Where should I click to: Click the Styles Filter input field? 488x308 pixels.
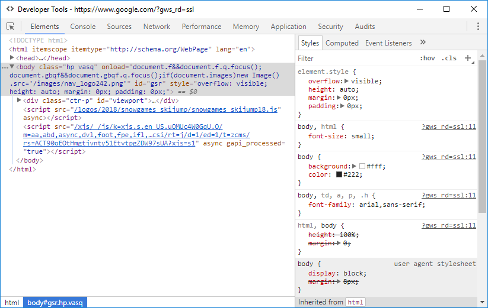(357, 59)
